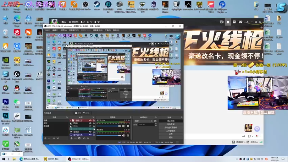288x162 pixels.
Task: Pop out Scene Transitions dock via header icon
Action: point(156,117)
